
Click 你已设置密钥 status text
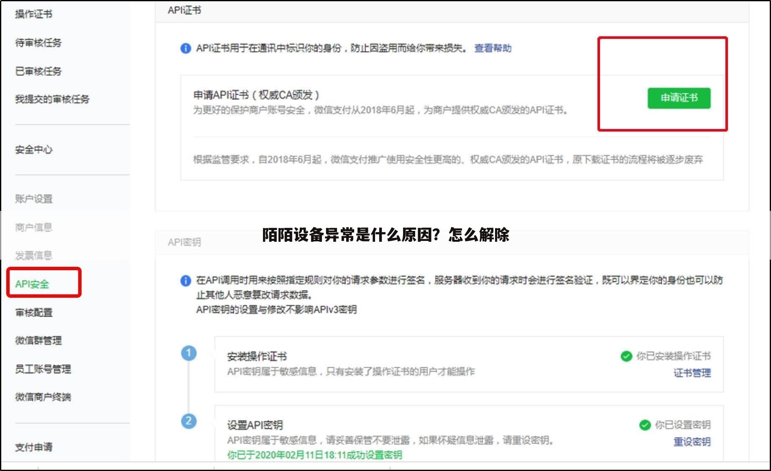(x=683, y=425)
